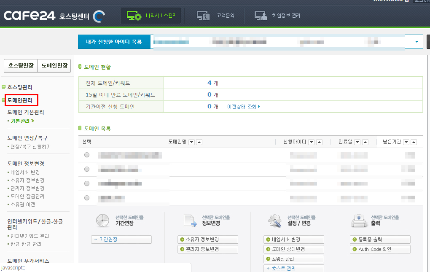430x272 pixels.
Task: Click green arrow icon beside 관리자 정보변경 button
Action: 182,249
